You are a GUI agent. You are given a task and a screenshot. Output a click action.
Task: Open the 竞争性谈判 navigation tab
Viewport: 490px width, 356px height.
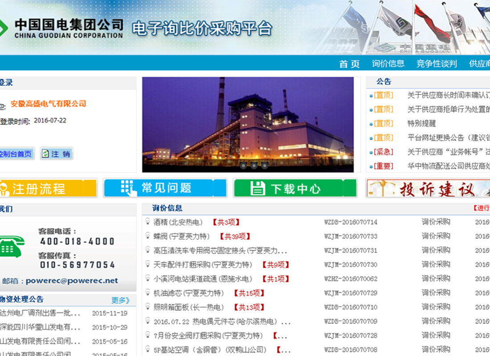[437, 64]
